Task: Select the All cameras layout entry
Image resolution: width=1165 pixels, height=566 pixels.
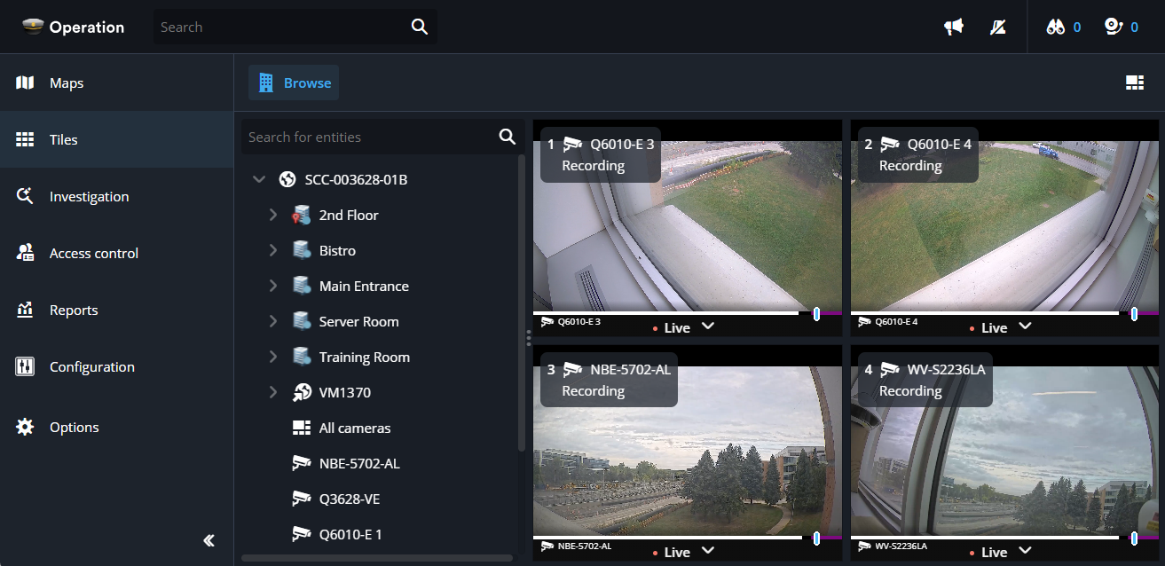Action: point(354,428)
